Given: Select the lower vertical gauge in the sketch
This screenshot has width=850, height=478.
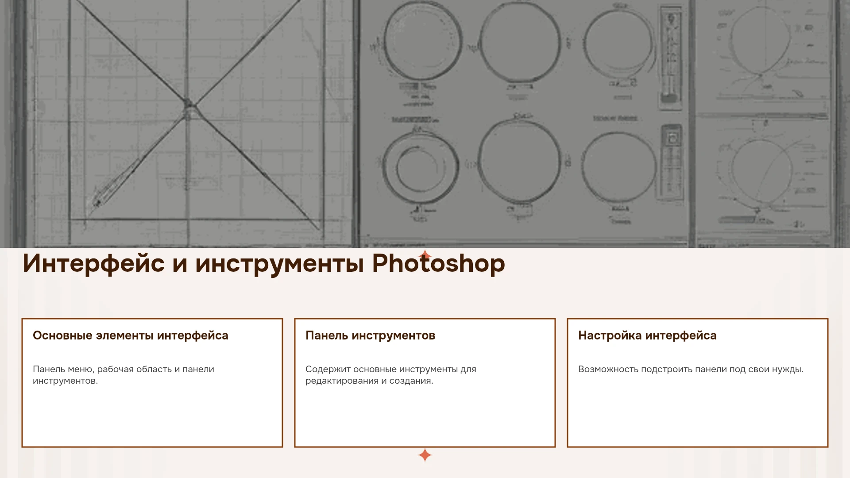Looking at the screenshot, I should pyautogui.click(x=671, y=162).
